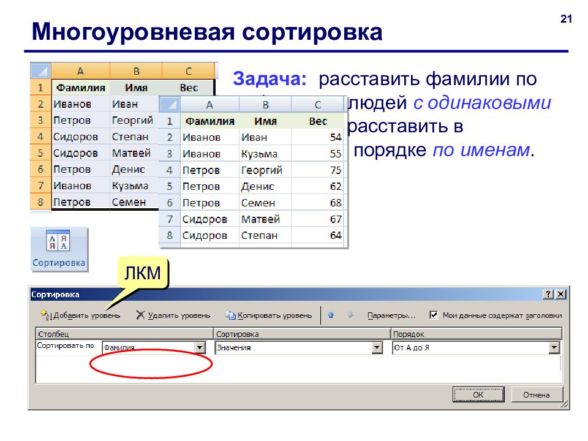Image resolution: width=588 pixels, height=441 pixels.
Task: Click the Имя header in the left table
Action: click(136, 88)
